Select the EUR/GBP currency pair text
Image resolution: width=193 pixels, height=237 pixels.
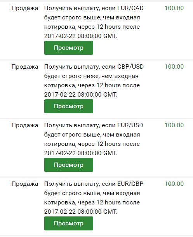tap(130, 184)
